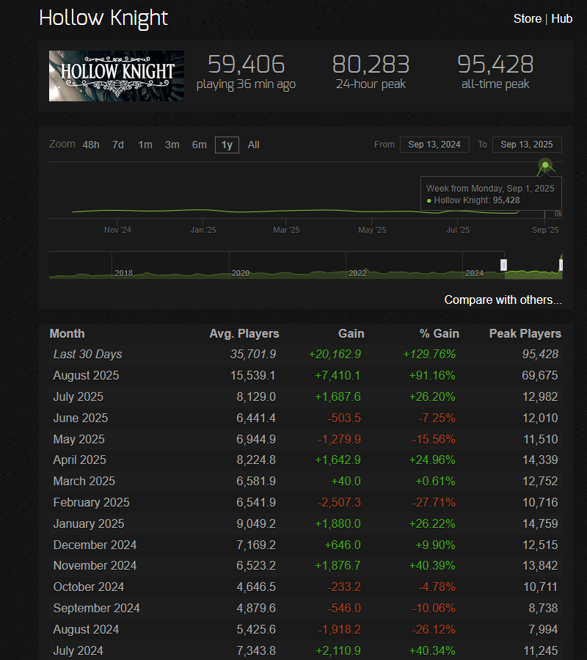Set chart zoom to 7d
The height and width of the screenshot is (660, 587).
click(x=118, y=145)
